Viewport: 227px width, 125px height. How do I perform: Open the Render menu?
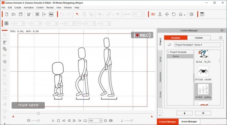point(50,7)
